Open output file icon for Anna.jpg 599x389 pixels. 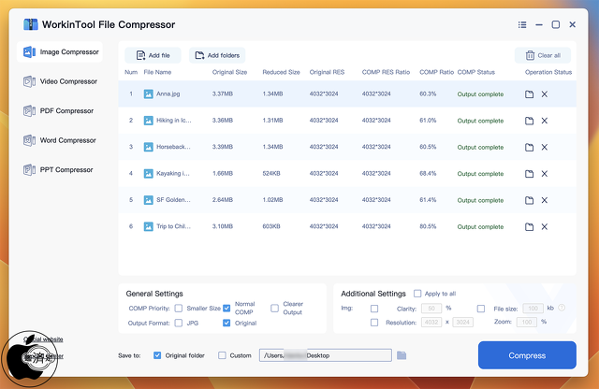[x=530, y=94]
